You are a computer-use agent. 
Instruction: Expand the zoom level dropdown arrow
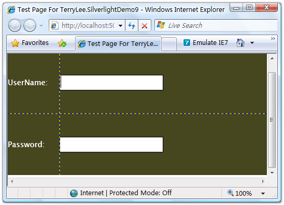pyautogui.click(x=263, y=194)
